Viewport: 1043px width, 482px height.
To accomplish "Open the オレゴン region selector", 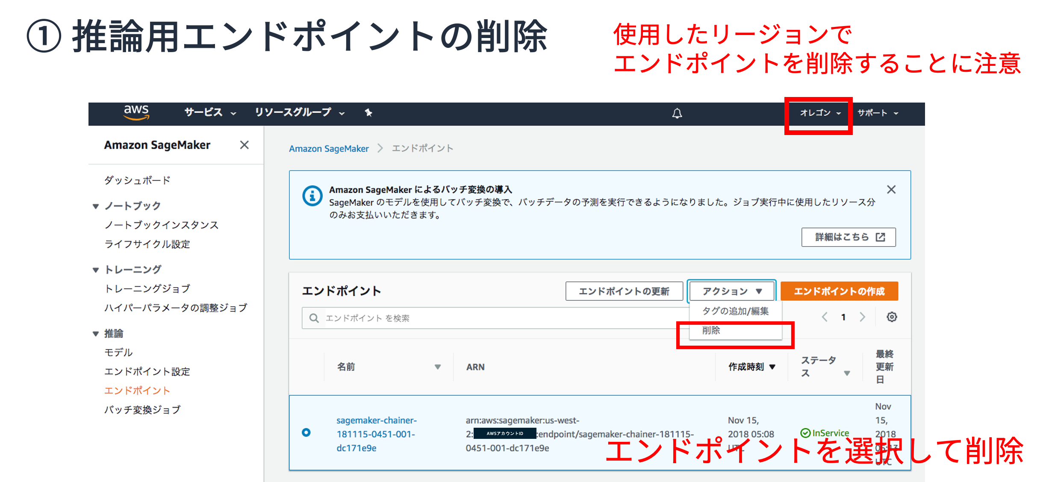I will 820,113.
